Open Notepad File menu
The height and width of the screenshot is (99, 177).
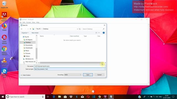tap(20, 23)
